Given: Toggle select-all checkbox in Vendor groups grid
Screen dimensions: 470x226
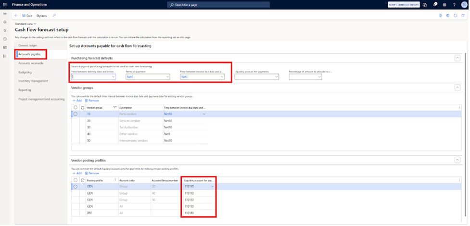Looking at the screenshot, I should pos(76,107).
